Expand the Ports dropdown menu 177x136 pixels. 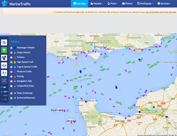point(112,4)
